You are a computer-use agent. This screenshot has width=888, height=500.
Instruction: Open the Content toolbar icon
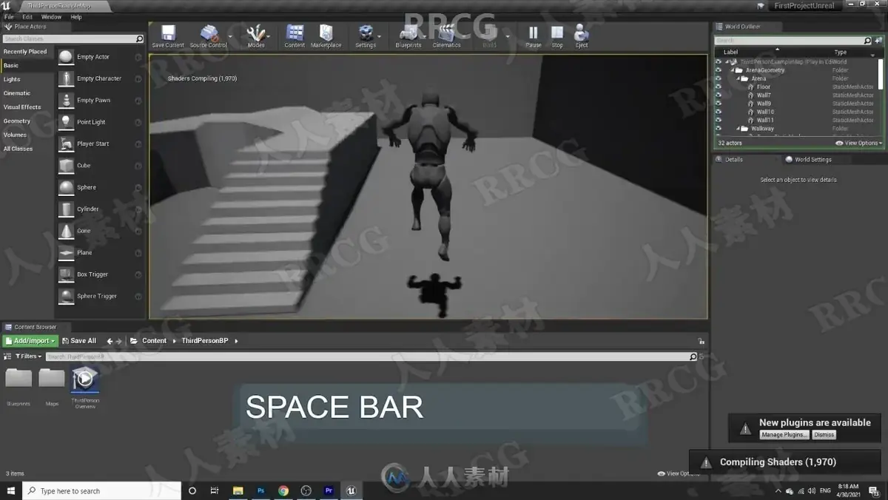(295, 33)
